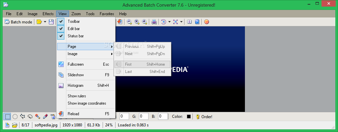Screen dimensions: 338x132
Task: Click the black Color swatch
Action: point(189,117)
